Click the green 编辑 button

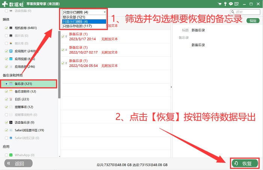pyautogui.click(x=253, y=21)
